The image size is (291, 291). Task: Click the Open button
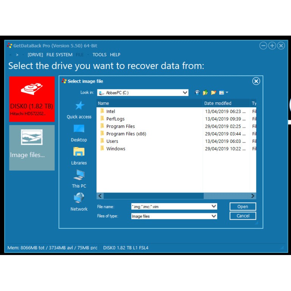point(243,207)
